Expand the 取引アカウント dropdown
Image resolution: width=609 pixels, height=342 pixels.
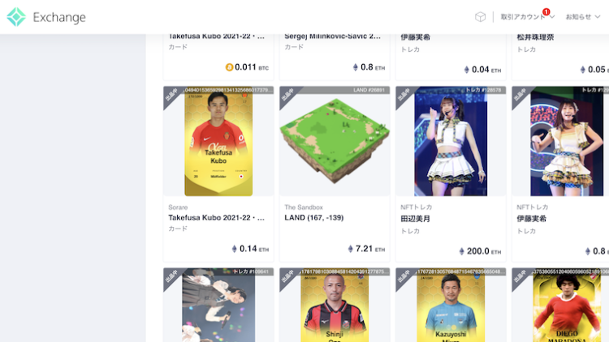528,17
